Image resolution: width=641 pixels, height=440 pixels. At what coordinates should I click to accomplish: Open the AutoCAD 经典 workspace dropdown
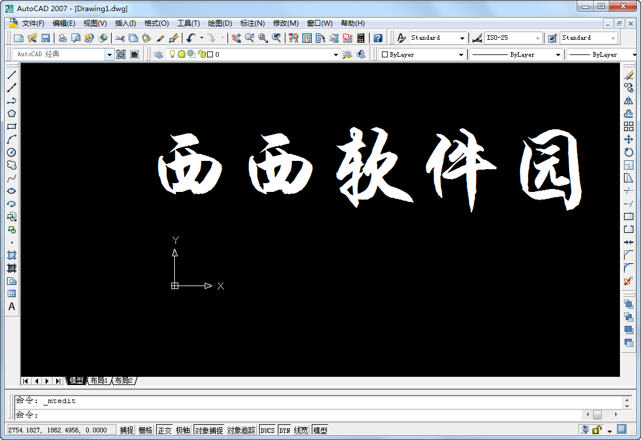[109, 54]
